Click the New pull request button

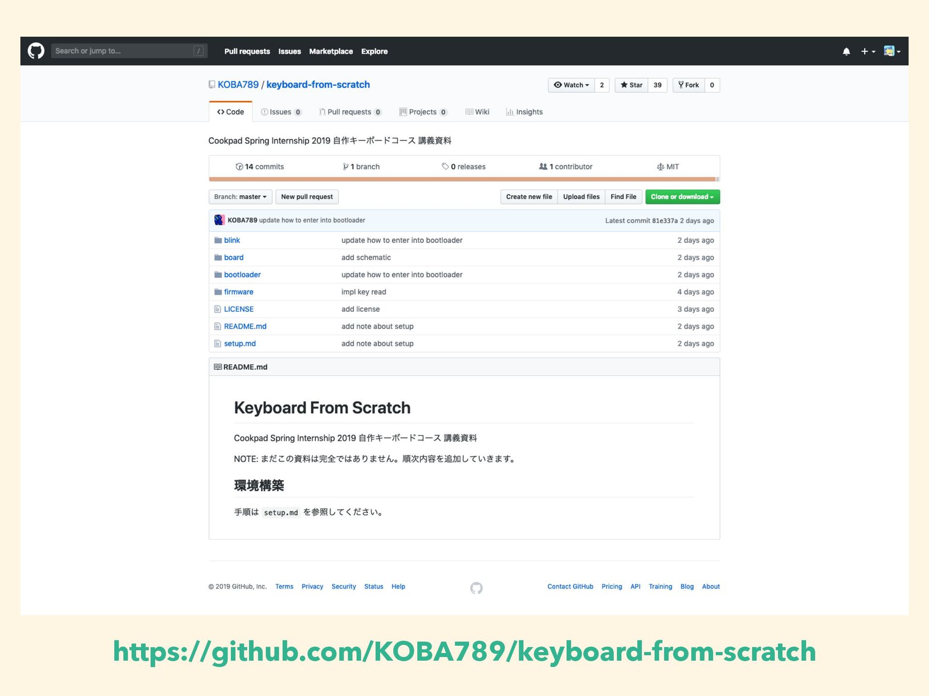tap(307, 197)
